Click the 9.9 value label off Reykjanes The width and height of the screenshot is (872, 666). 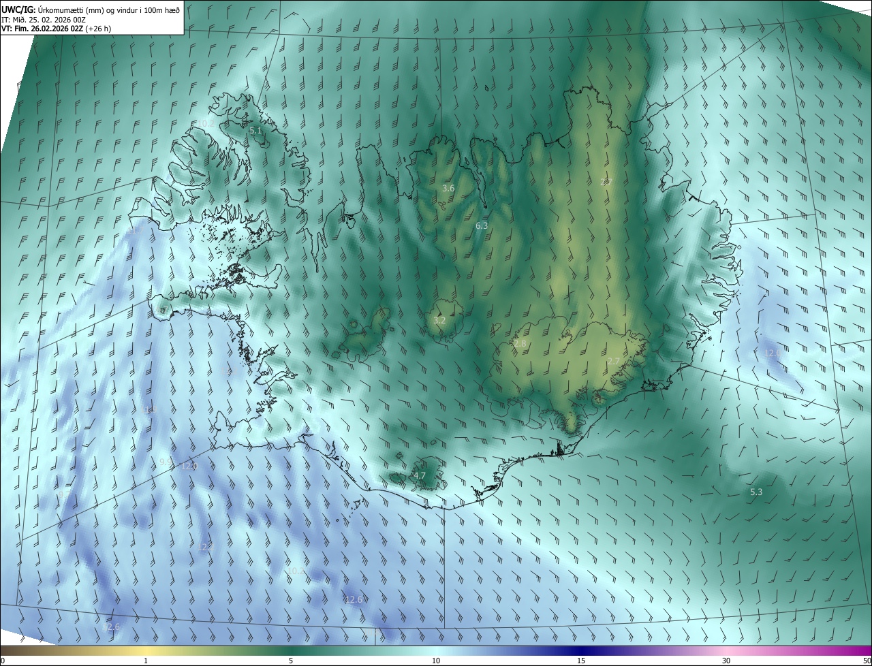coord(166,462)
